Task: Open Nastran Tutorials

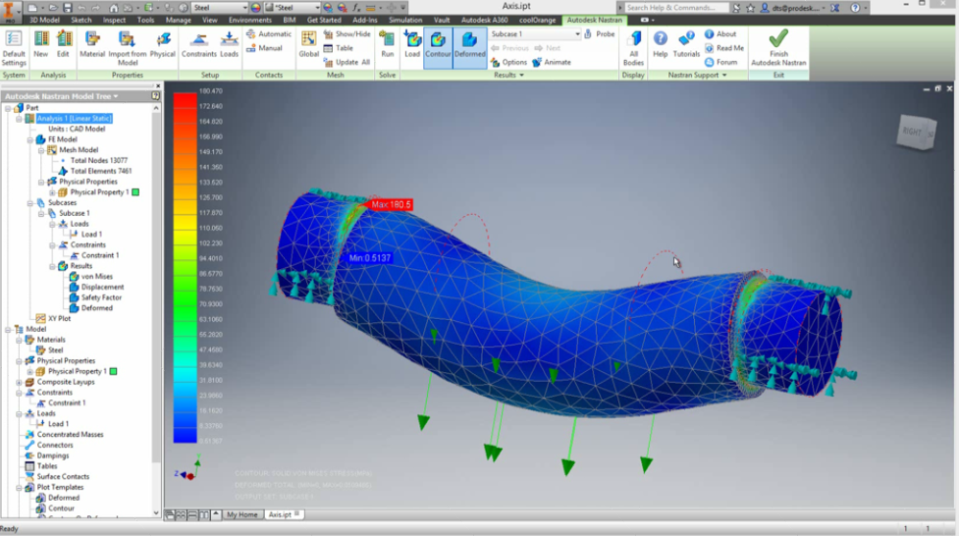Action: (x=686, y=44)
